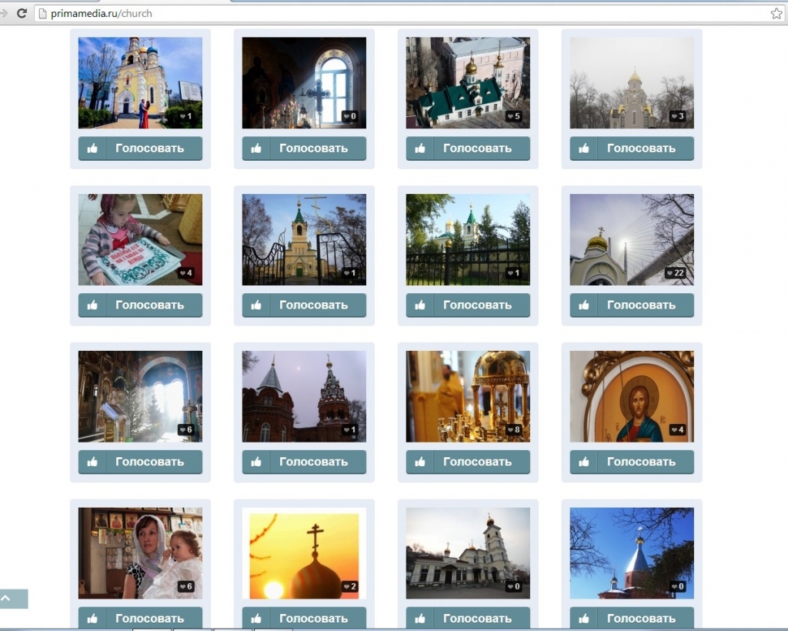Viewport: 788px width, 631px height.
Task: Click thumbs-up icon under the child reading photo
Action: [92, 305]
